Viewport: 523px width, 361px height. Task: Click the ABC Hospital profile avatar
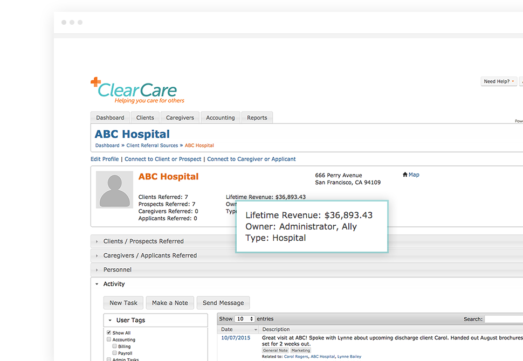(x=114, y=190)
